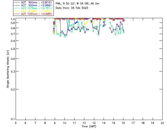Click the 5 on the time axis
167x133 pixels.
pyautogui.click(x=16, y=123)
